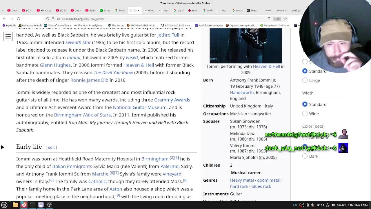The image size is (371, 209).
Task: Open the volume speaker tray icon
Action: tap(333, 205)
